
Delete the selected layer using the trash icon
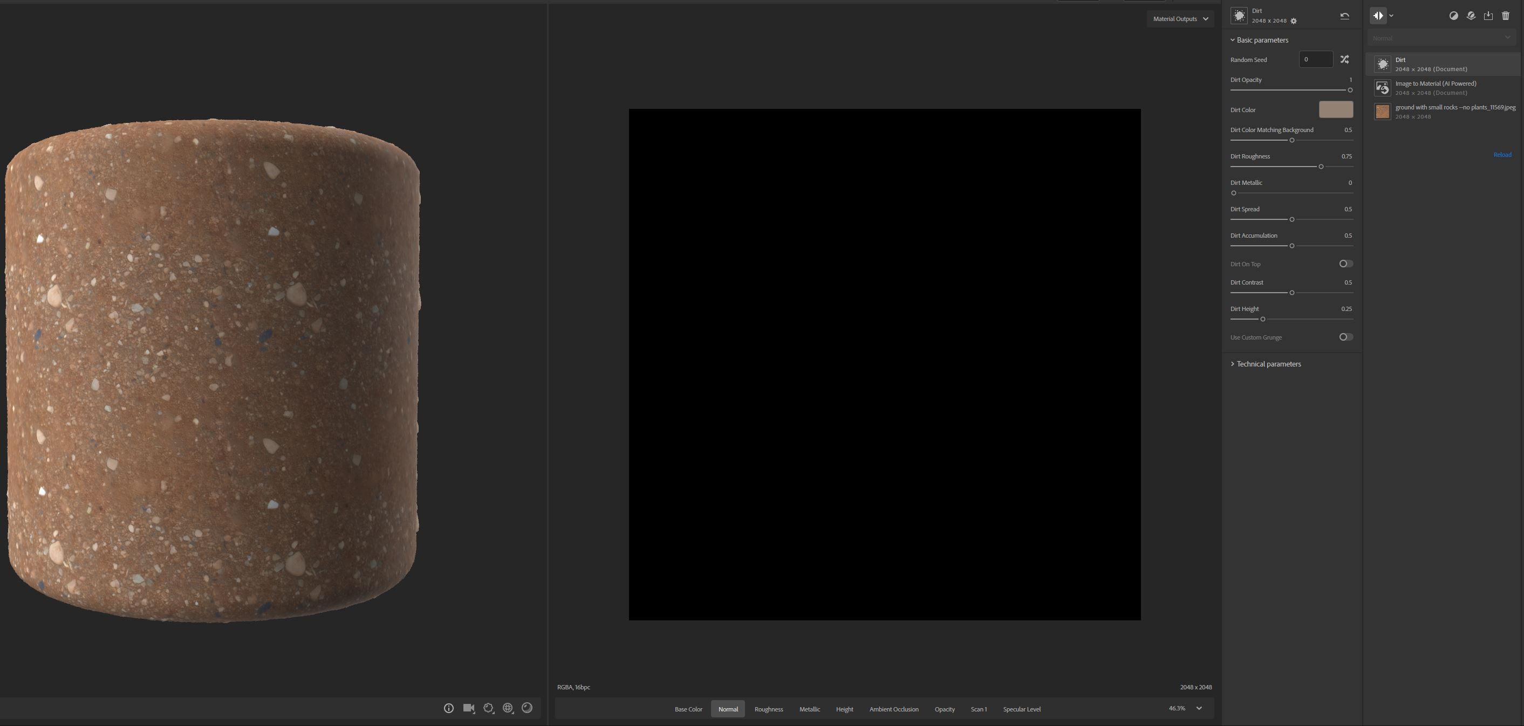(x=1506, y=16)
